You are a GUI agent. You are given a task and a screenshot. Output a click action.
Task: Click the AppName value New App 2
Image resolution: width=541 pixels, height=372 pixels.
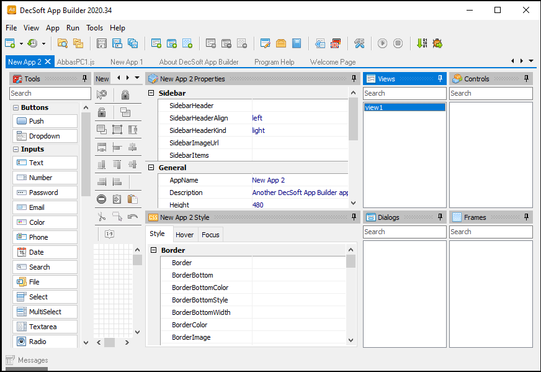[x=268, y=180]
